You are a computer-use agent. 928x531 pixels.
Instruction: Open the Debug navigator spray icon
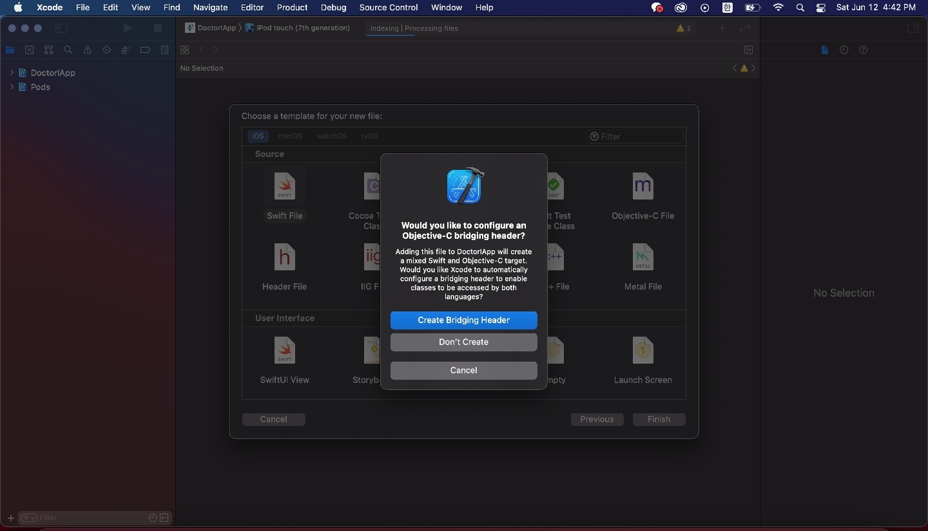click(126, 50)
